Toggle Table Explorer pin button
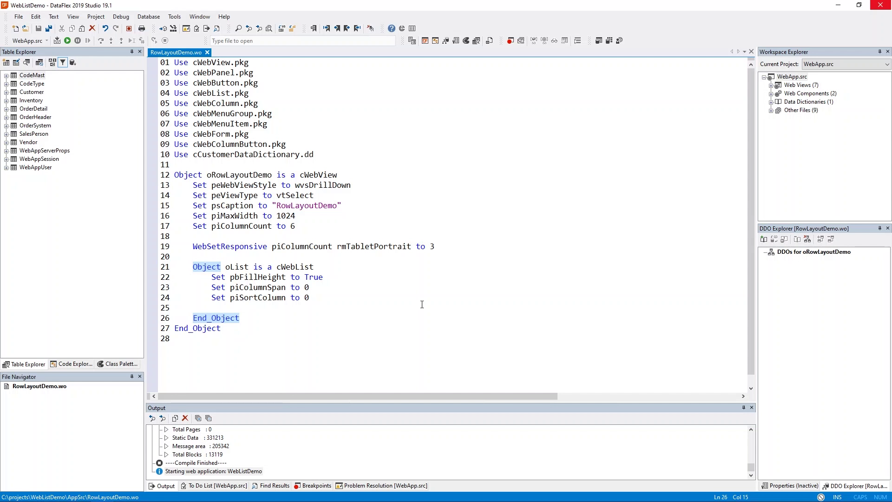Image resolution: width=892 pixels, height=502 pixels. tap(132, 52)
